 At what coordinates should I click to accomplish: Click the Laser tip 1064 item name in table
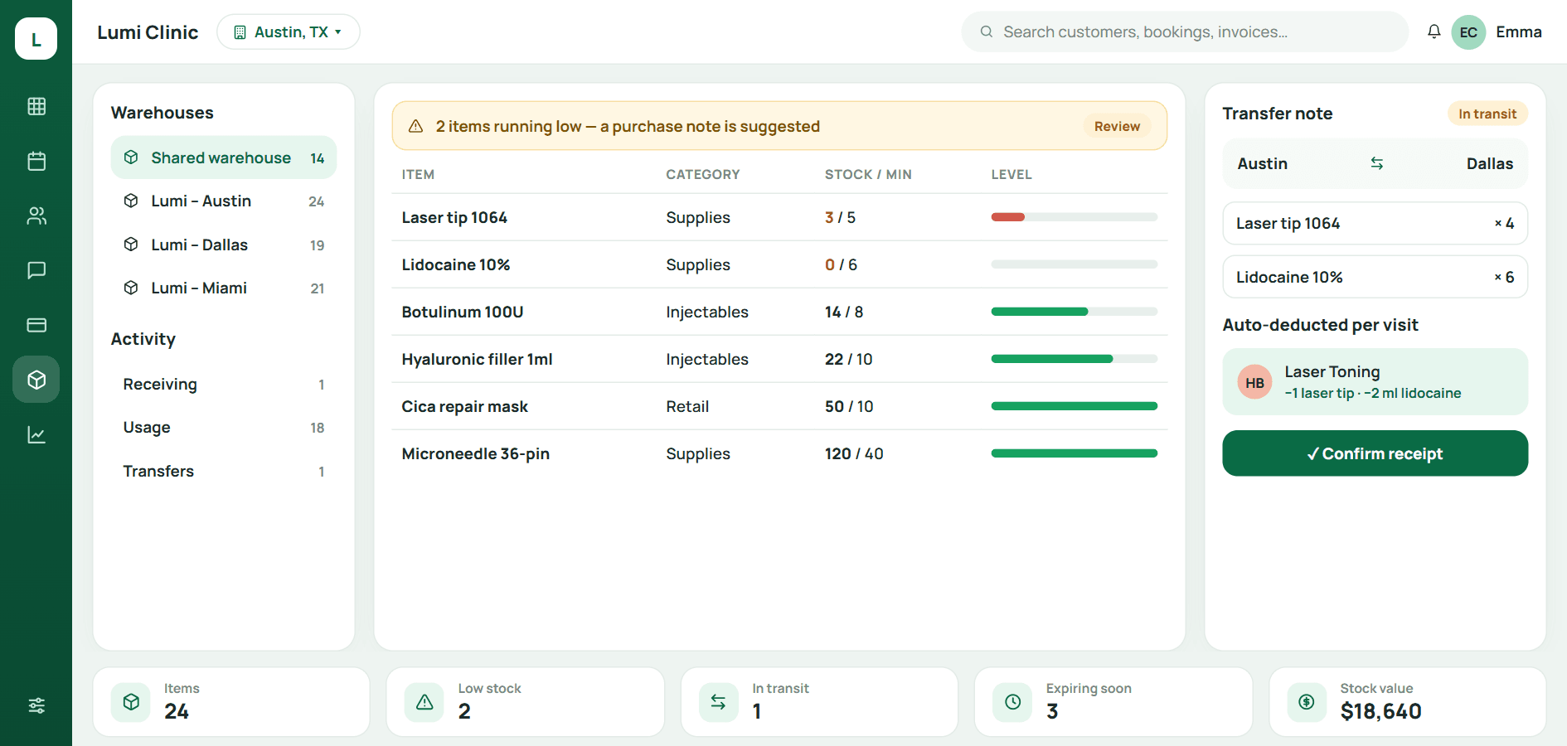[x=454, y=217]
